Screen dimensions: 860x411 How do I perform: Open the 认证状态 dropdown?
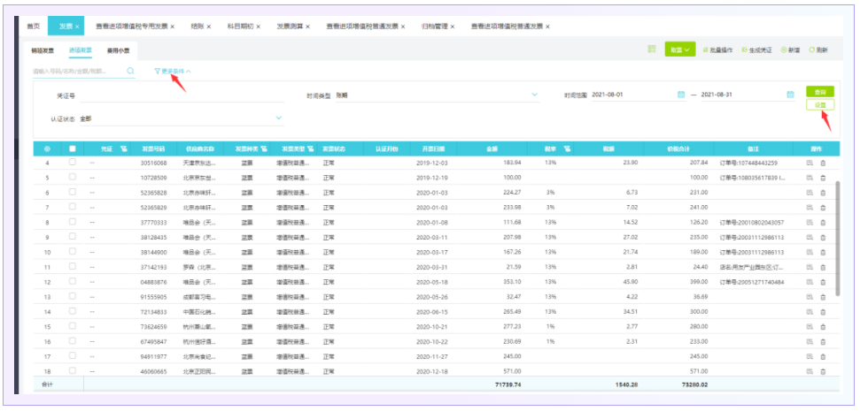279,118
